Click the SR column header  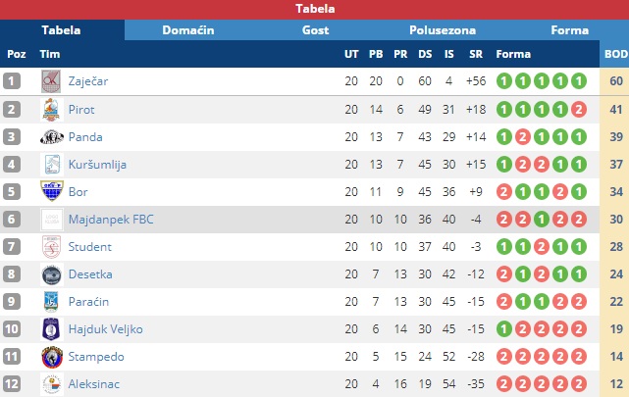pyautogui.click(x=476, y=54)
